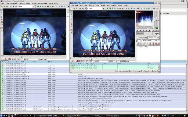Click audio stop button in front window
188x117 pixels.
coord(149,31)
